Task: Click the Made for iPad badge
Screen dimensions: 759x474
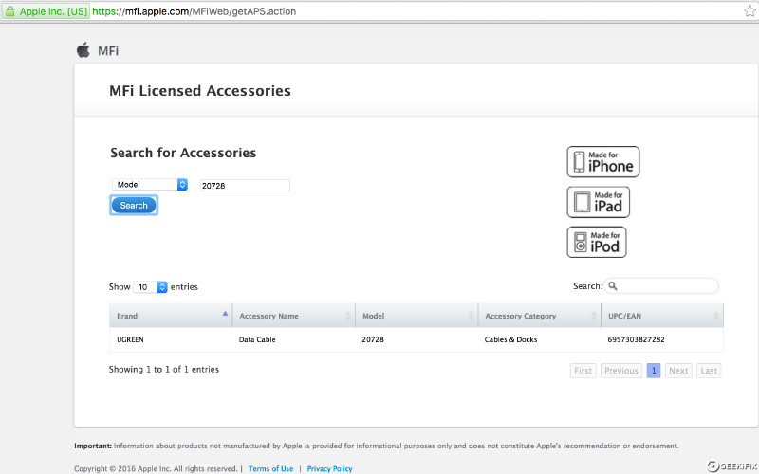Action: (598, 202)
